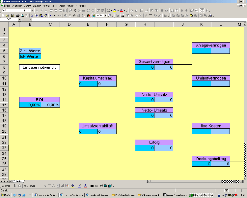Open the Chart Wizard icon
The height and width of the screenshot is (198, 247).
pyautogui.click(x=89, y=16)
